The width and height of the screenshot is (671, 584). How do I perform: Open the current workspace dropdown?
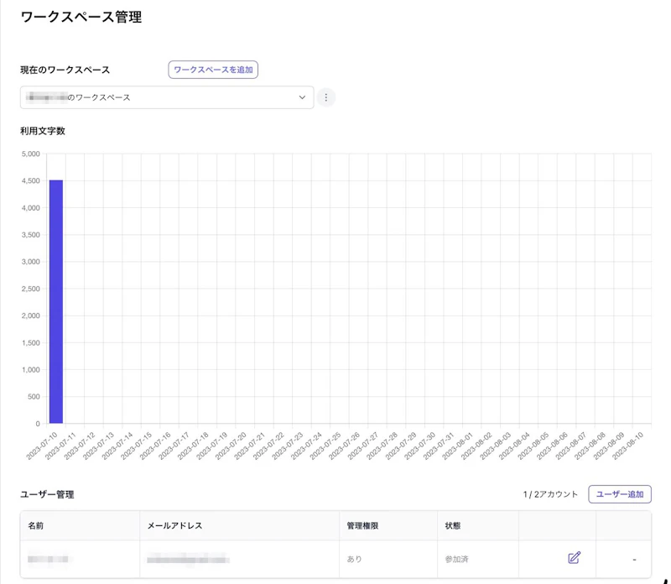coord(168,97)
